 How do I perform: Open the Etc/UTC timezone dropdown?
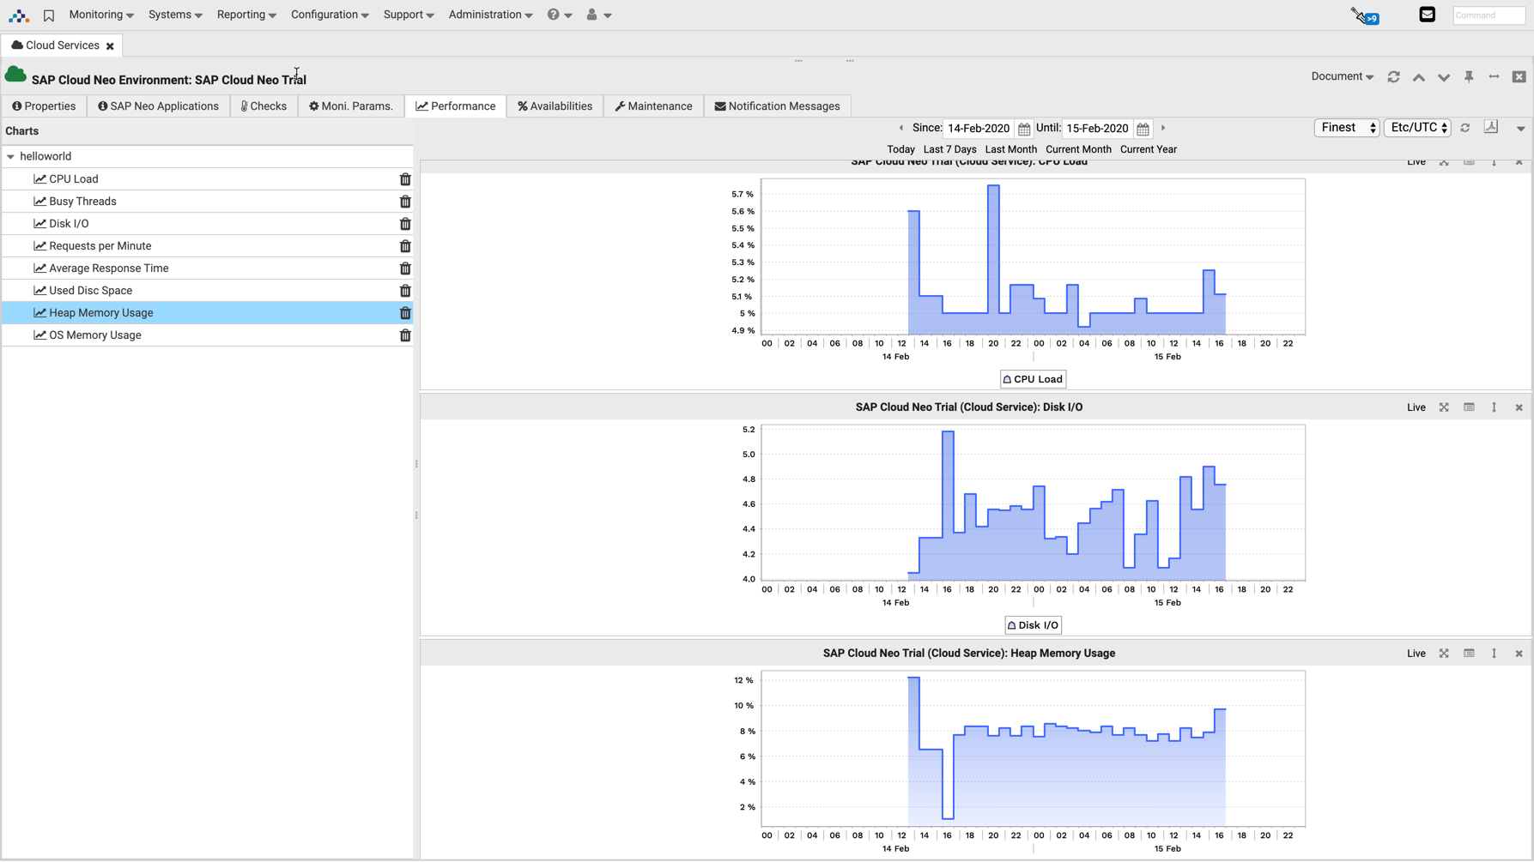pos(1416,127)
